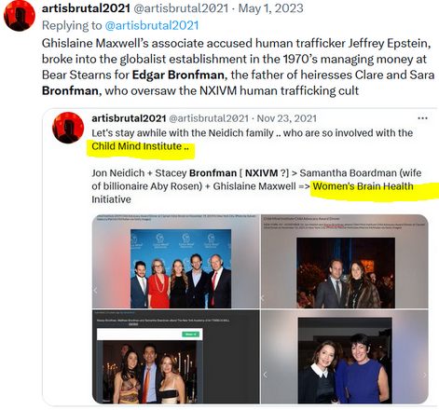Click the May 1, 2023 timestamp

[x=270, y=8]
